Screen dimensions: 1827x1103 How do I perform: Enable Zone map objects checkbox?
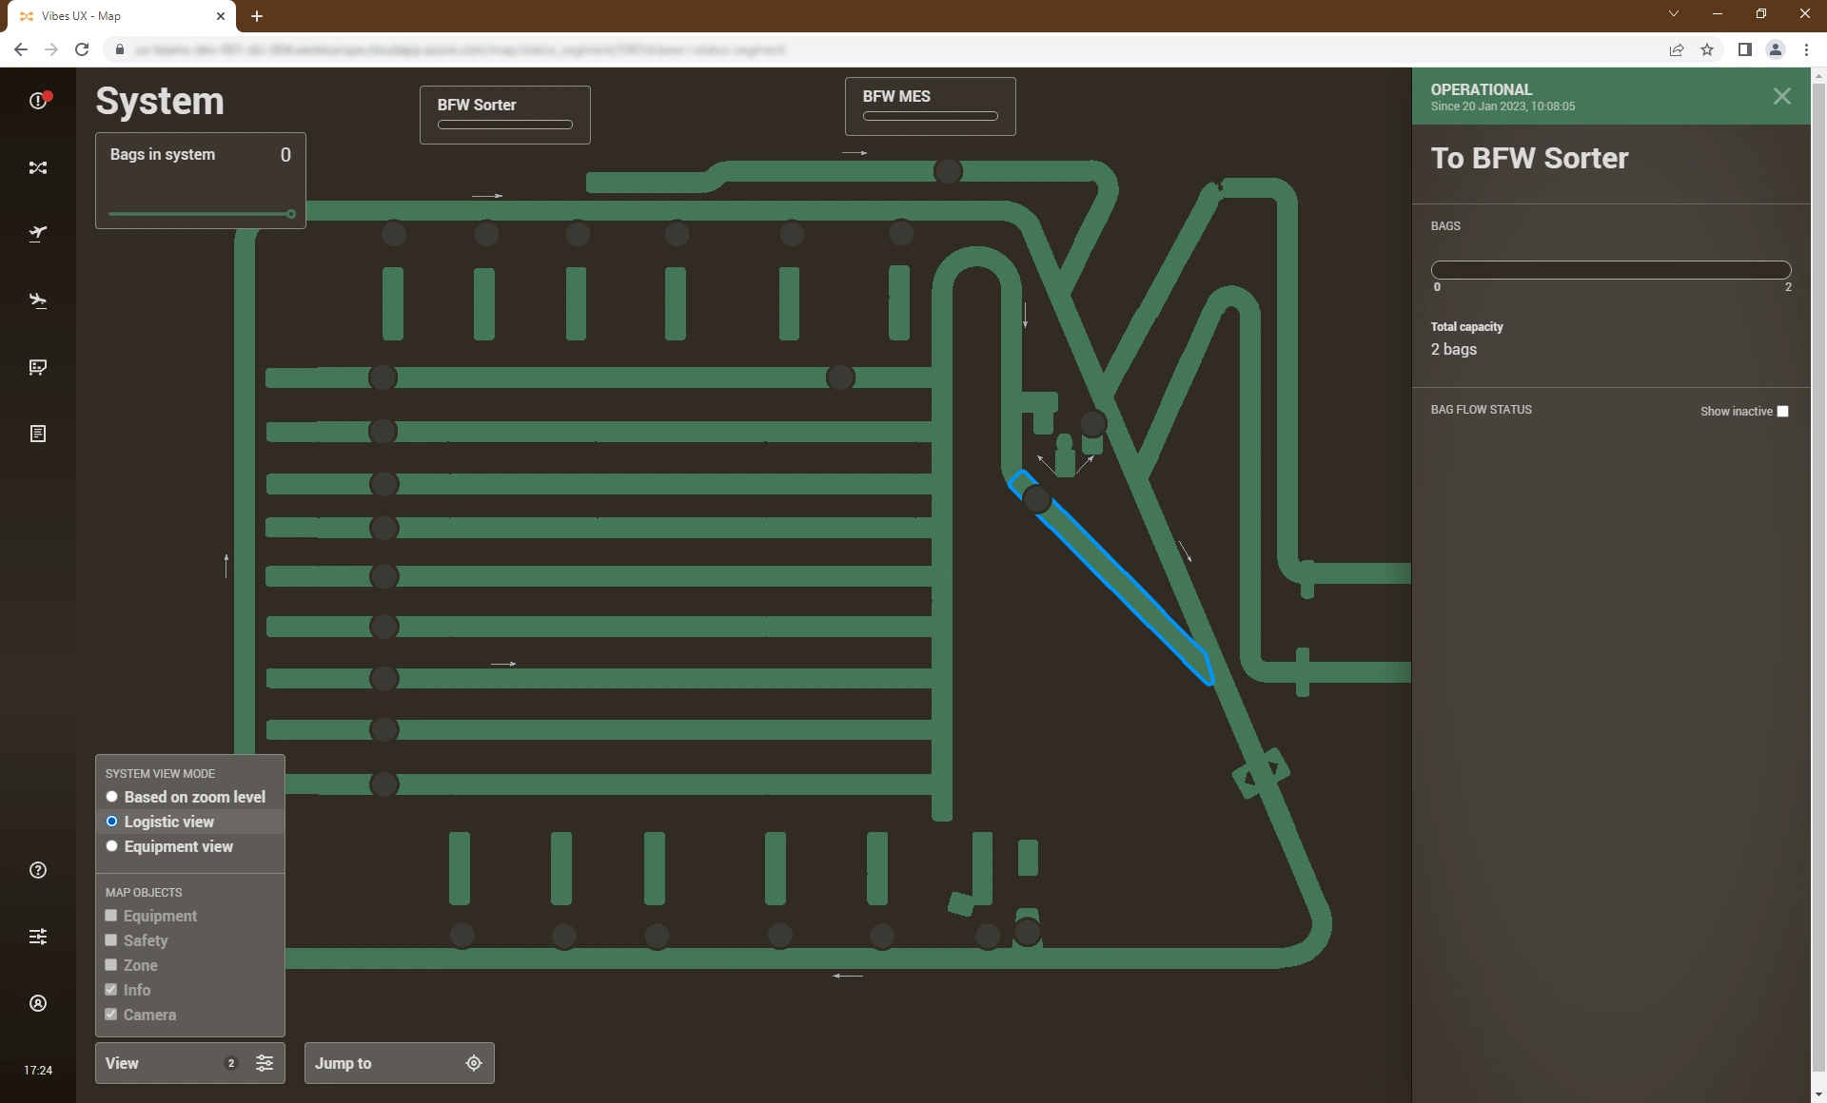coord(111,965)
